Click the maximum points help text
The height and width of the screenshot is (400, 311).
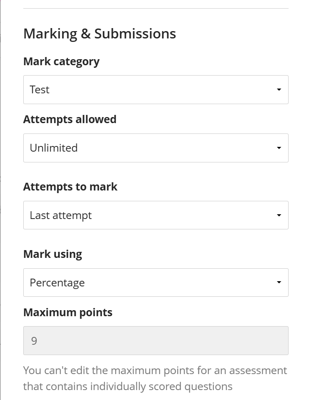155,378
